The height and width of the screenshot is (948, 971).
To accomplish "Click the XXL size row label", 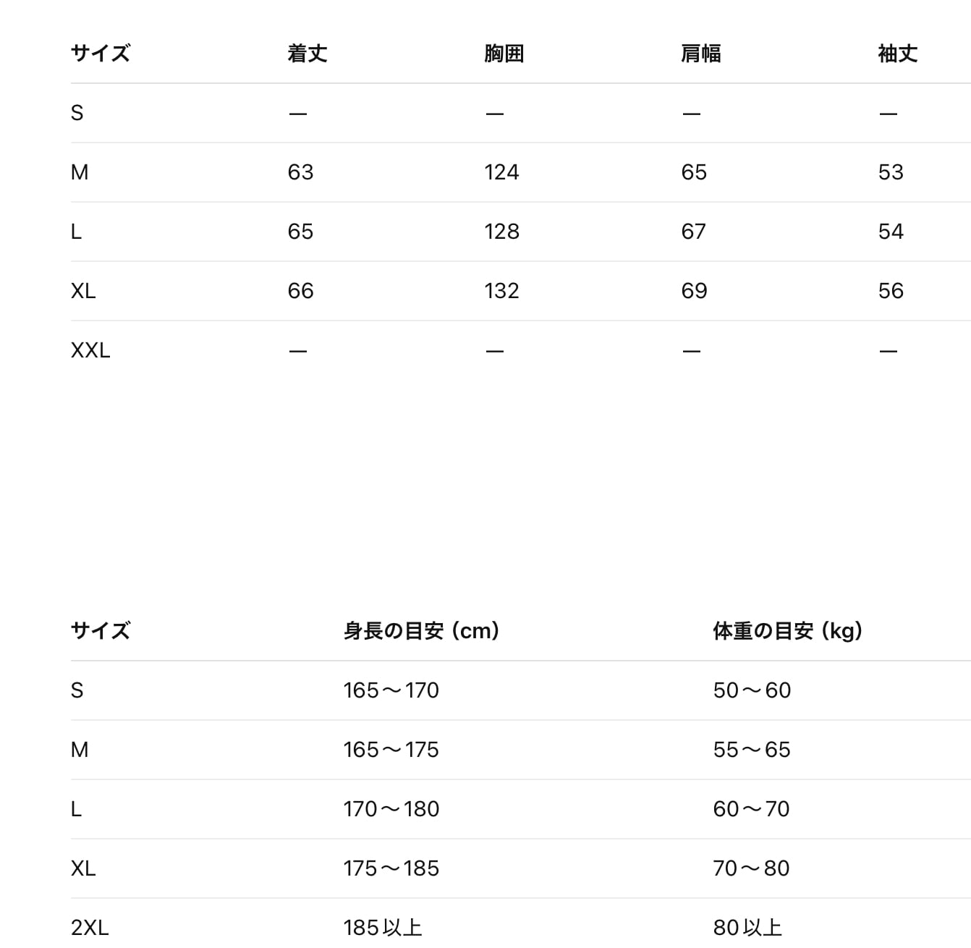I will [90, 350].
